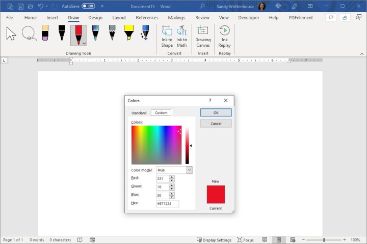367x244 pixels.
Task: Click the Ink to Shape button
Action: click(x=167, y=36)
